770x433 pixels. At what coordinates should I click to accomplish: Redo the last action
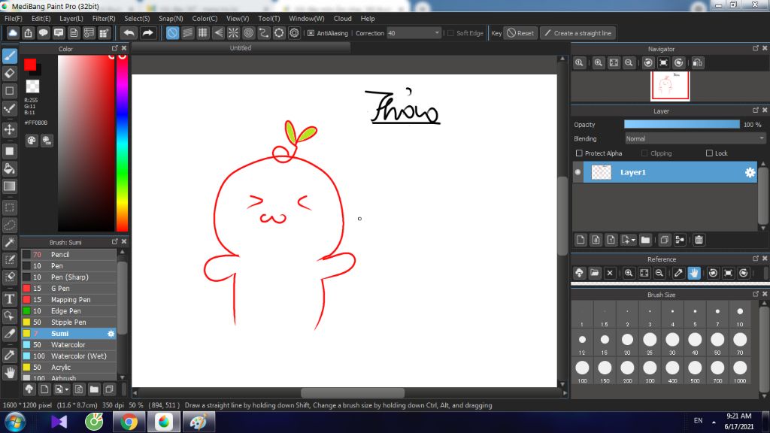tap(147, 33)
